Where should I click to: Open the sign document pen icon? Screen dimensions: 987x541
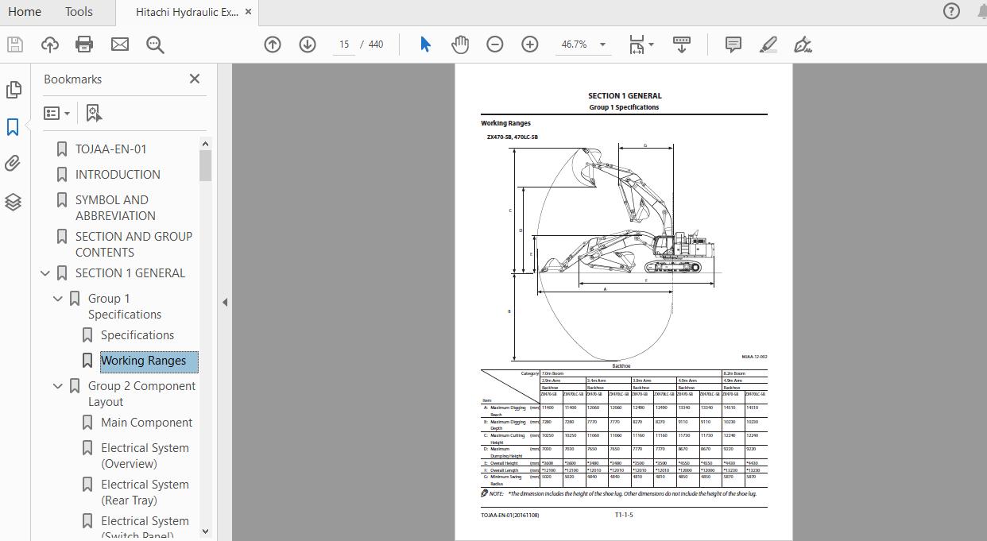point(803,44)
